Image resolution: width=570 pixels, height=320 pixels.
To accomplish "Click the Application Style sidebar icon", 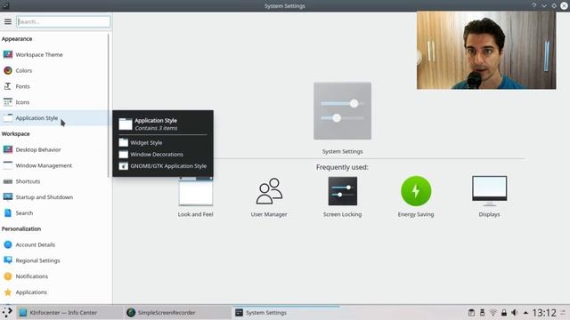I will point(8,118).
